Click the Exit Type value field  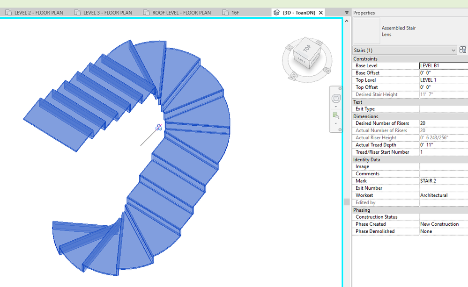click(444, 109)
